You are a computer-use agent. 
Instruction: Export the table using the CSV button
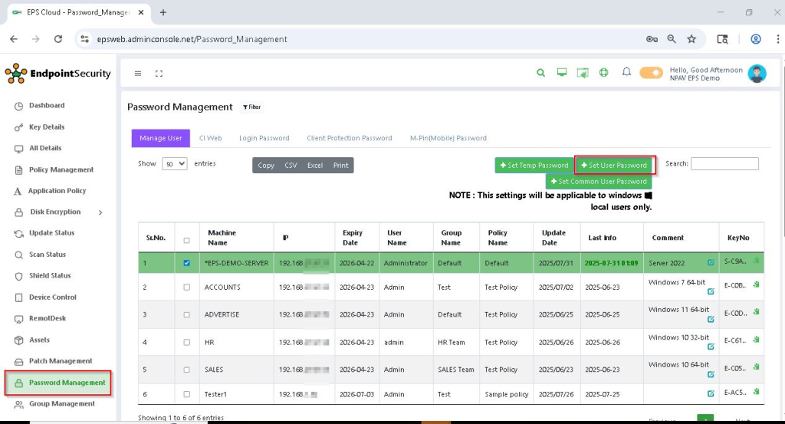(x=291, y=165)
